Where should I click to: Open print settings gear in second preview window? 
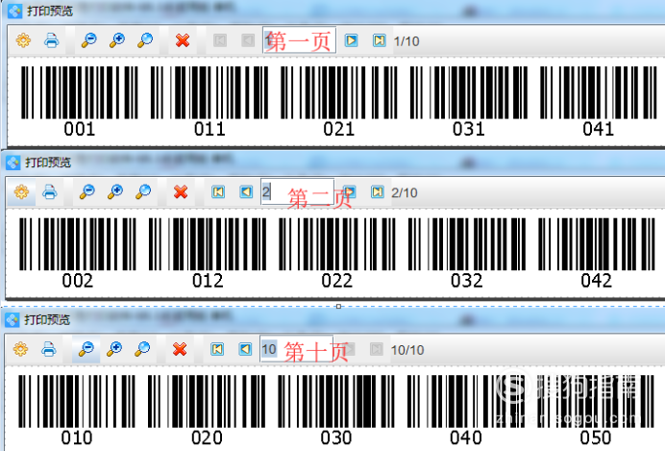tap(22, 192)
